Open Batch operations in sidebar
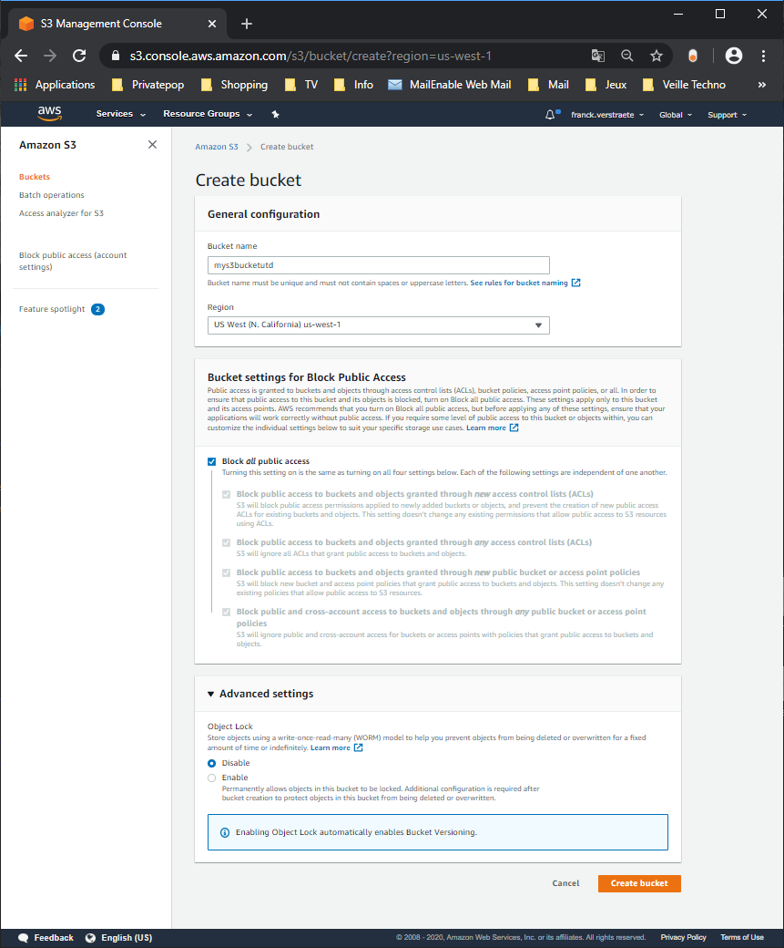This screenshot has width=784, height=948. click(x=51, y=195)
